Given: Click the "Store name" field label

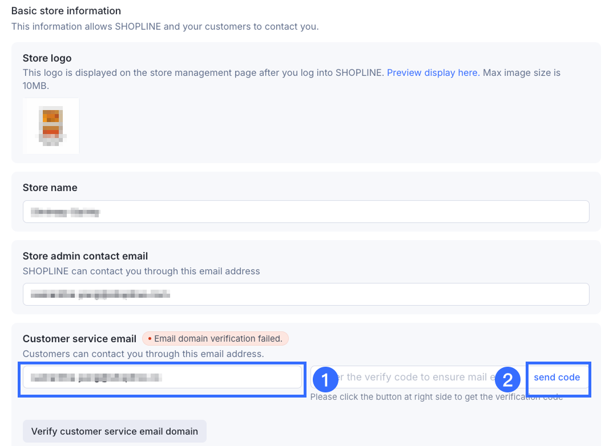Looking at the screenshot, I should [50, 188].
